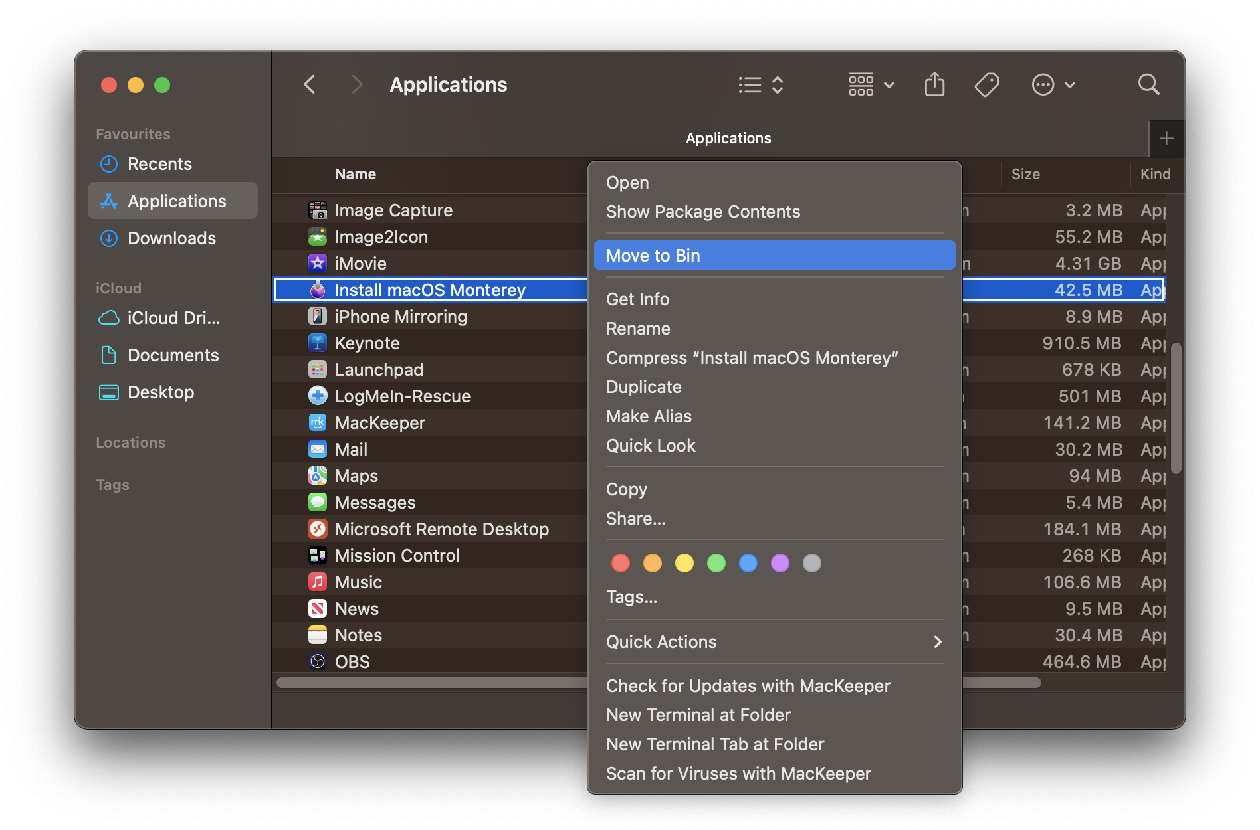Sort by the Size column header
The image size is (1260, 830).
pyautogui.click(x=1025, y=175)
